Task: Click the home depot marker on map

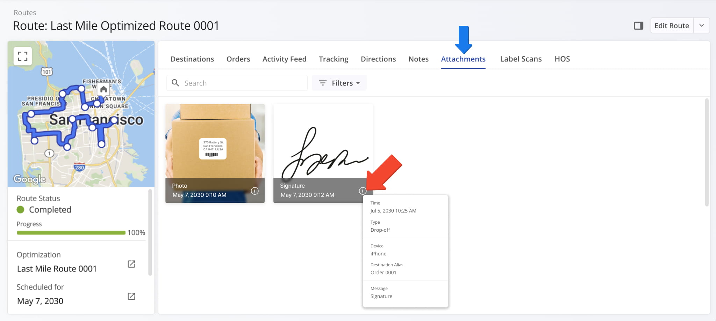Action: click(103, 90)
